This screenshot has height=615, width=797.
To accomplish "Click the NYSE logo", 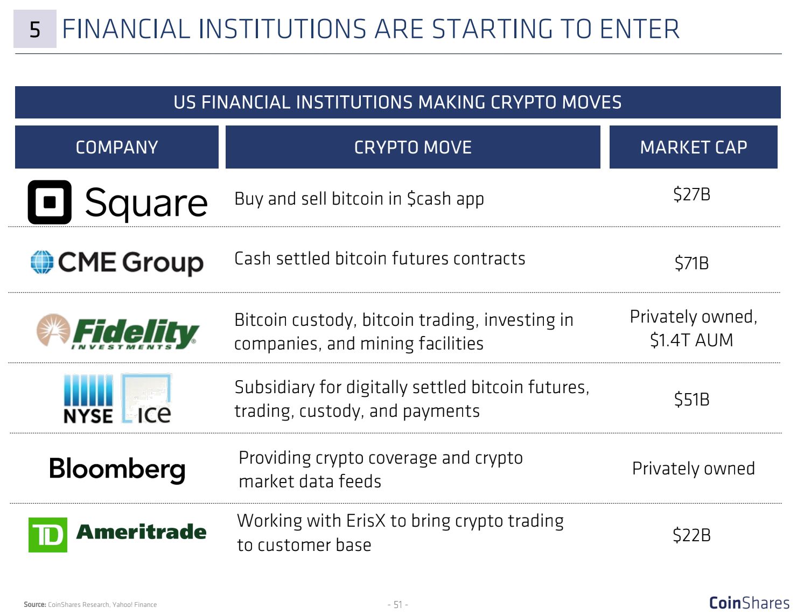I will pos(88,399).
